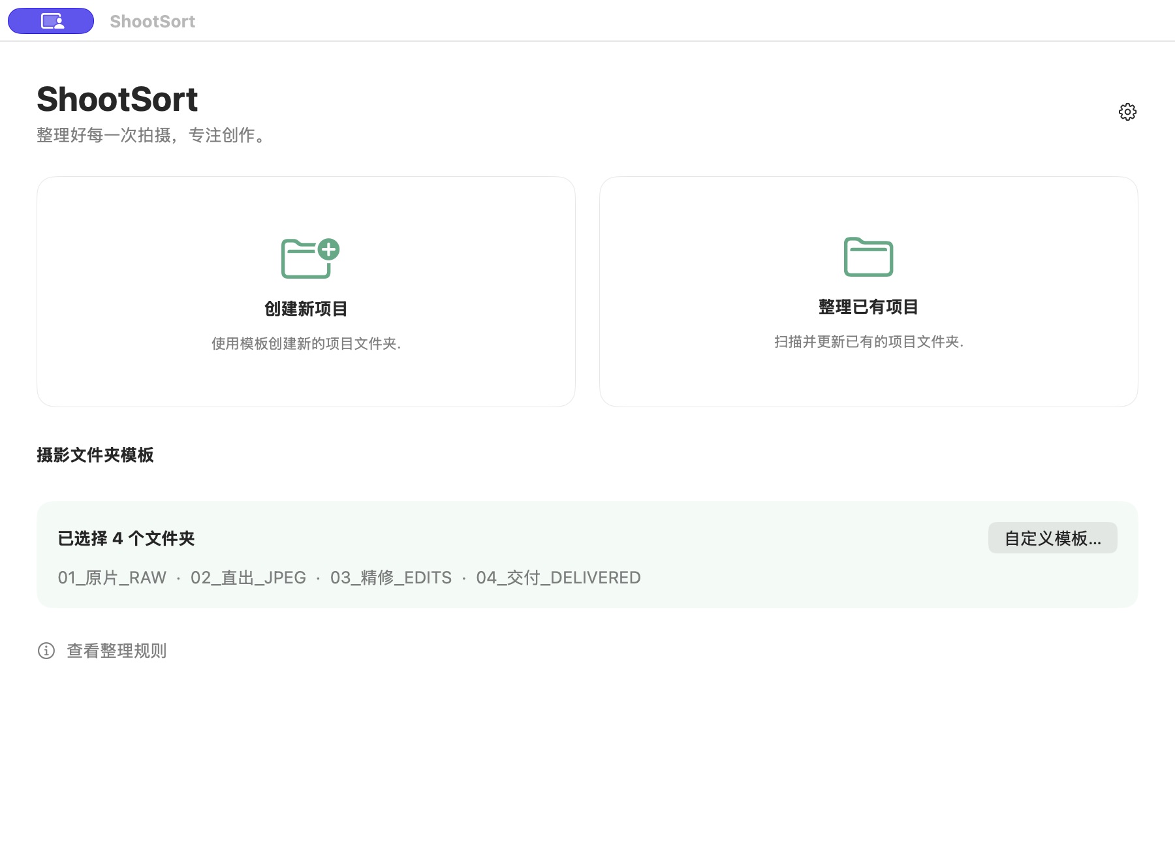Click the 01_原片_RAW folder name

click(112, 578)
